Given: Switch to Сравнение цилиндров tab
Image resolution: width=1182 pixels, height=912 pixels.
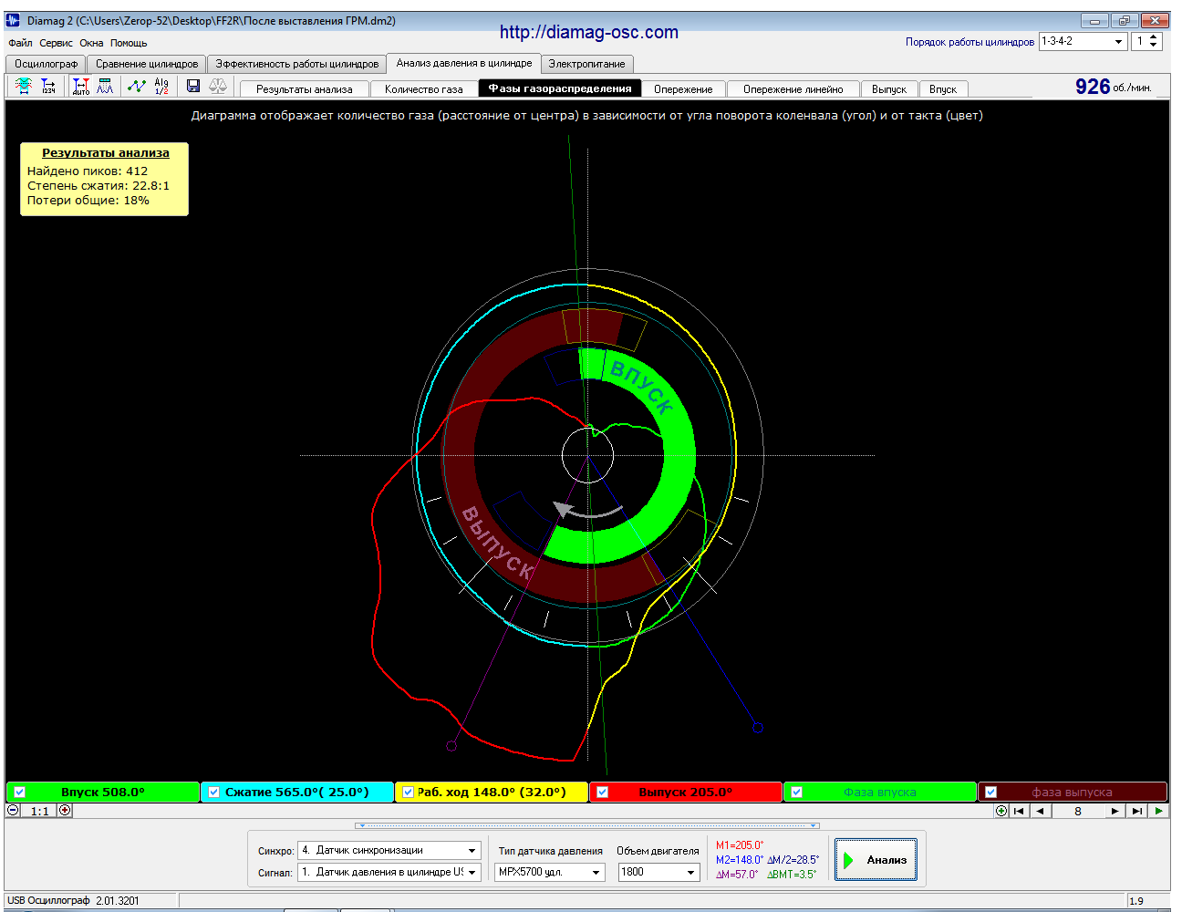Looking at the screenshot, I should (x=147, y=64).
